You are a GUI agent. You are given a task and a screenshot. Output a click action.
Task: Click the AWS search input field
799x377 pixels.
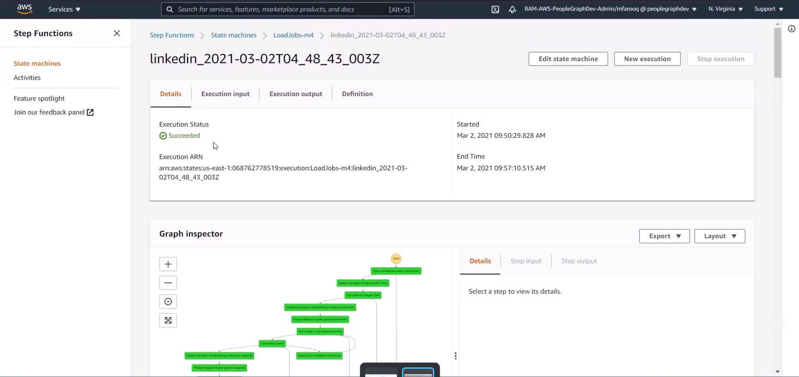click(287, 9)
